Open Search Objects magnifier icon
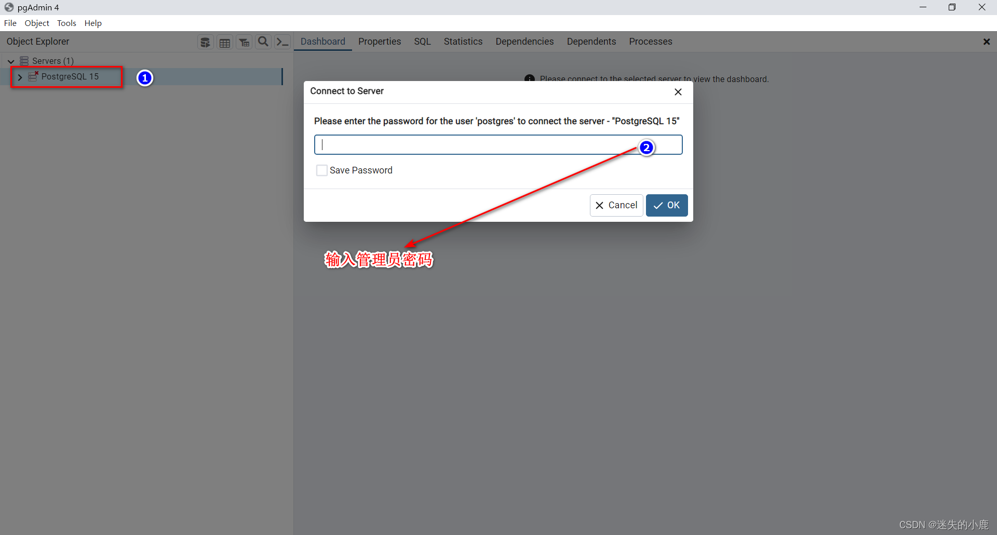Screen dimensions: 997x535 (263, 42)
